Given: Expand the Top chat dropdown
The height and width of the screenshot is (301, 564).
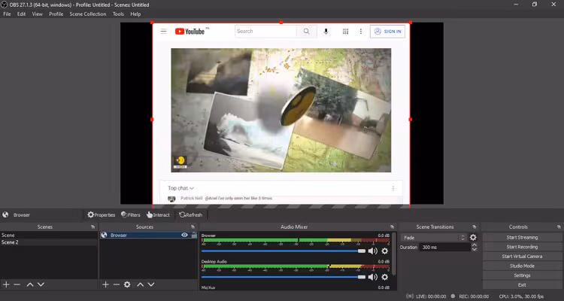Looking at the screenshot, I should [181, 188].
